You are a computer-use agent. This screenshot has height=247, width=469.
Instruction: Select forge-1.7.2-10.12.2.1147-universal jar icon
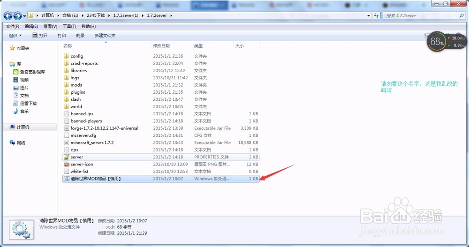(x=67, y=128)
